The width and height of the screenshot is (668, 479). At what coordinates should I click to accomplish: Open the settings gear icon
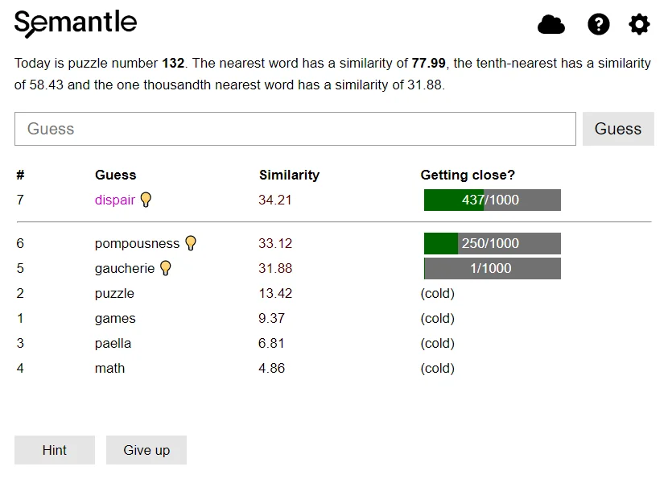coord(639,24)
